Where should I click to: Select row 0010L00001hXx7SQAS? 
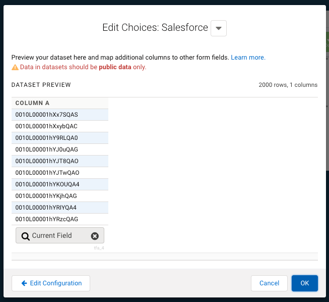coord(47,115)
